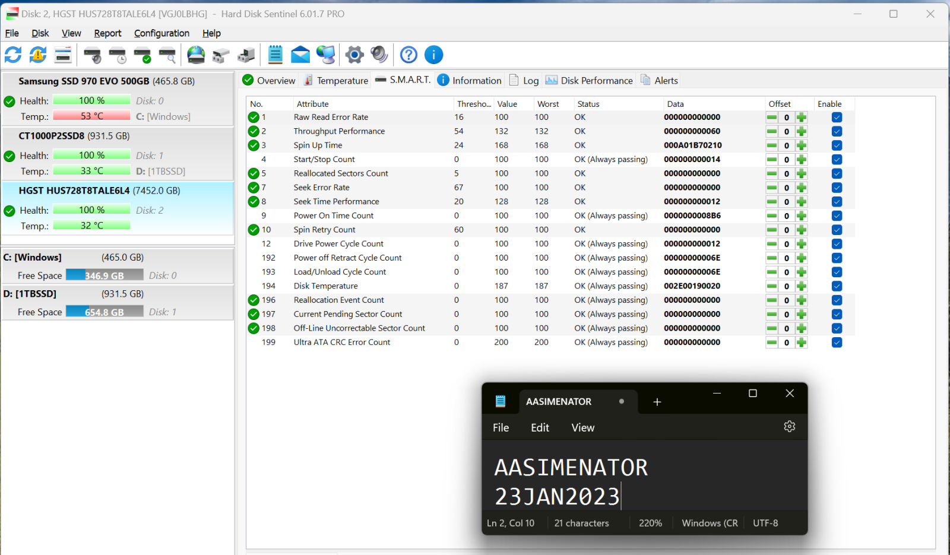950x555 pixels.
Task: Open the gear configuration toolbar icon
Action: [354, 55]
